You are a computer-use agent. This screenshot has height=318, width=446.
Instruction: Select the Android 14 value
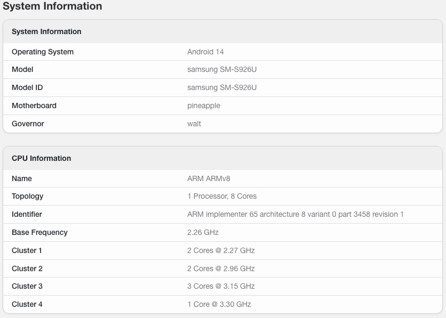coord(205,52)
